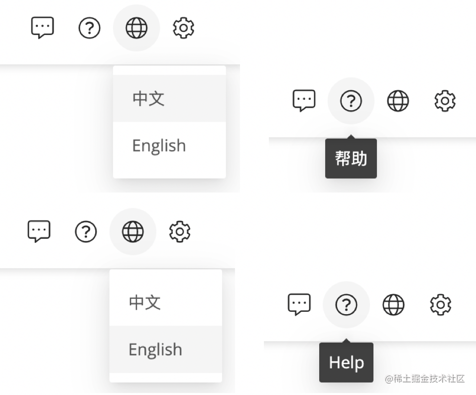Click the help icon in the bottom-left toolbar
Viewport: 476px width, 395px height.
86,232
